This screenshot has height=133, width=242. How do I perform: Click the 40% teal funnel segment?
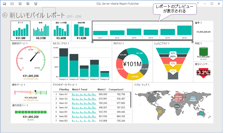tap(173, 51)
